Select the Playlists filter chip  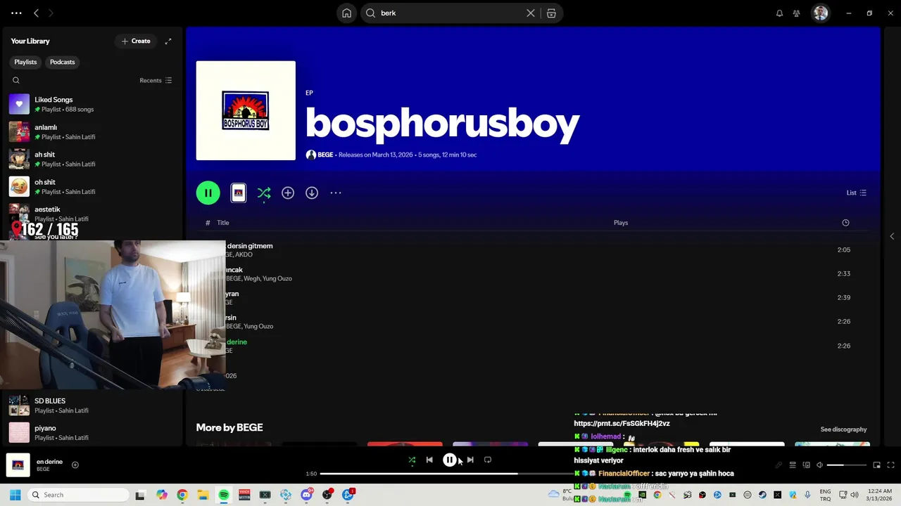coord(25,62)
